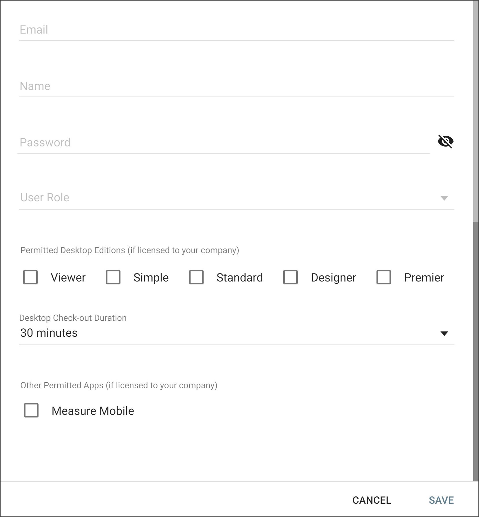The width and height of the screenshot is (479, 517).
Task: Expand the User Role dropdown arrow
Action: coord(444,198)
